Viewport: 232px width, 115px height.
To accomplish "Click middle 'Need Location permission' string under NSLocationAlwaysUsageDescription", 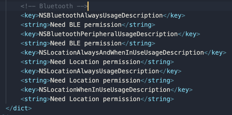I will 95,80.
